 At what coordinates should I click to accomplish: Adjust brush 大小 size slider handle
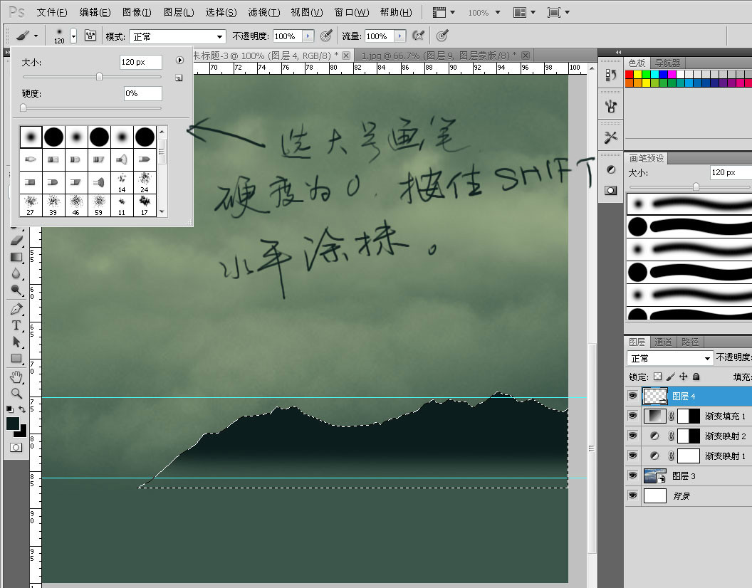point(99,77)
